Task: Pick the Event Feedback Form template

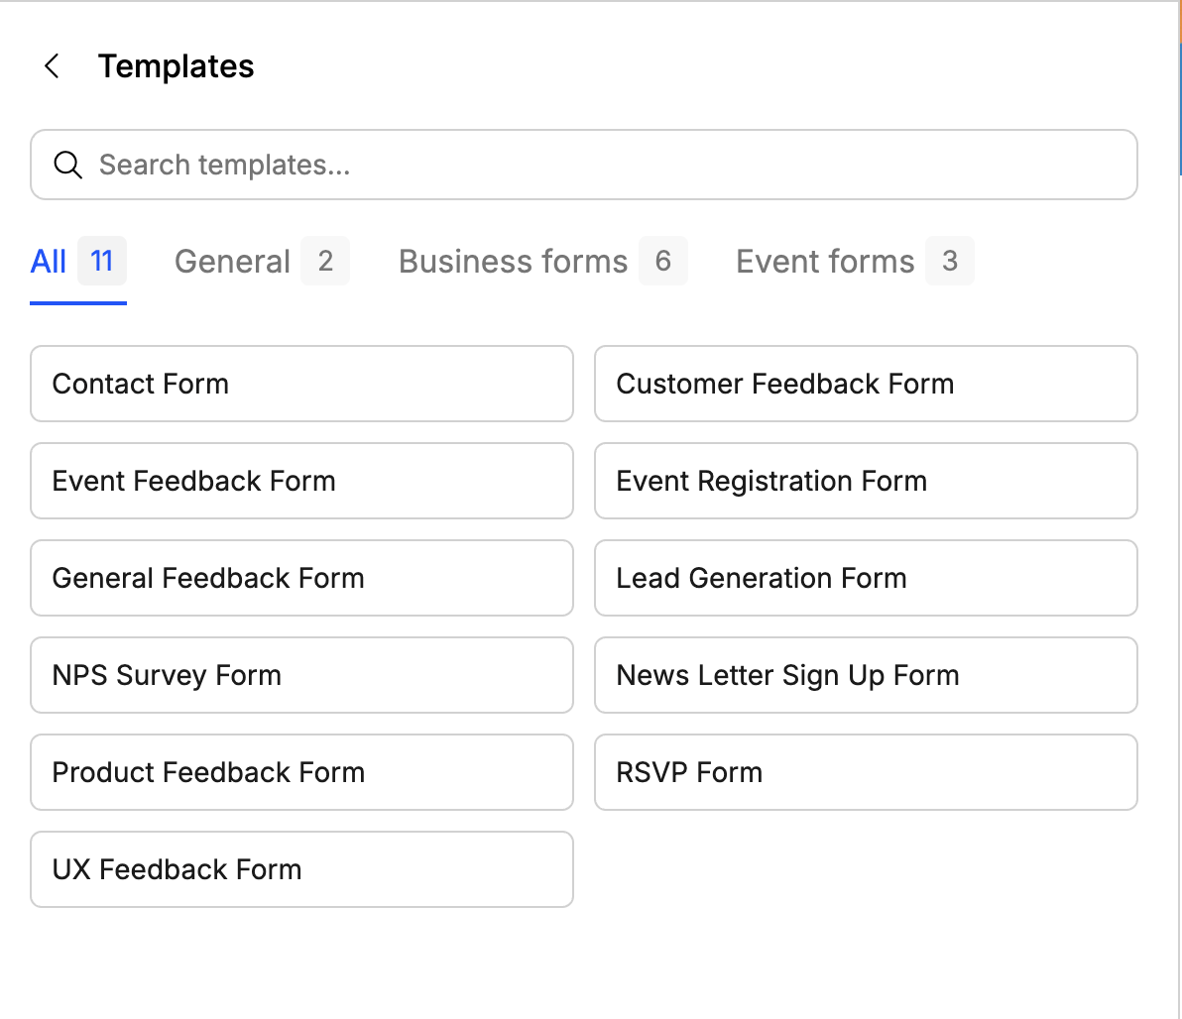Action: [x=301, y=481]
